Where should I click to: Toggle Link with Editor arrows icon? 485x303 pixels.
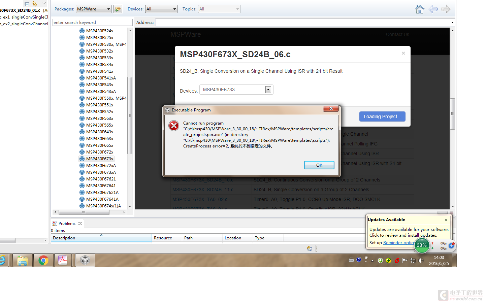tap(34, 4)
